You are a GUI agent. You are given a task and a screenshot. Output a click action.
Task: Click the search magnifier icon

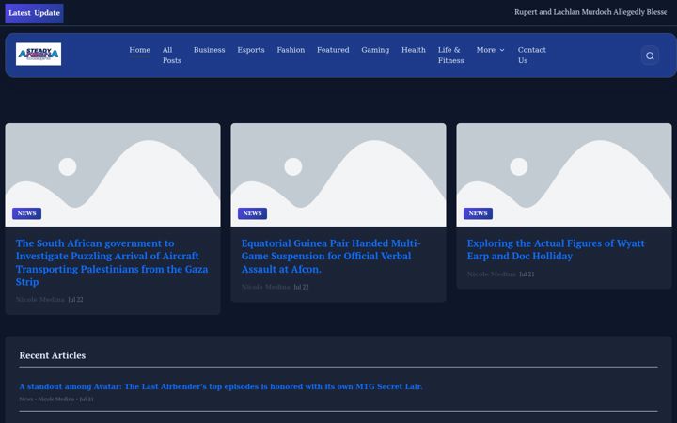[x=650, y=55]
